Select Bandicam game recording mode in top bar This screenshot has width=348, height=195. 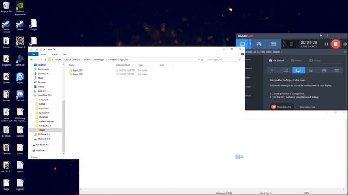pos(259,44)
